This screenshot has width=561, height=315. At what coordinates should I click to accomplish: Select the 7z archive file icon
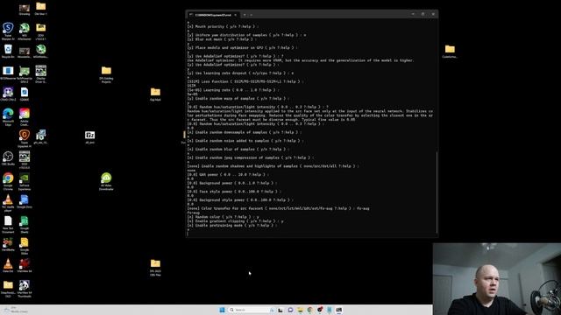tap(89, 136)
